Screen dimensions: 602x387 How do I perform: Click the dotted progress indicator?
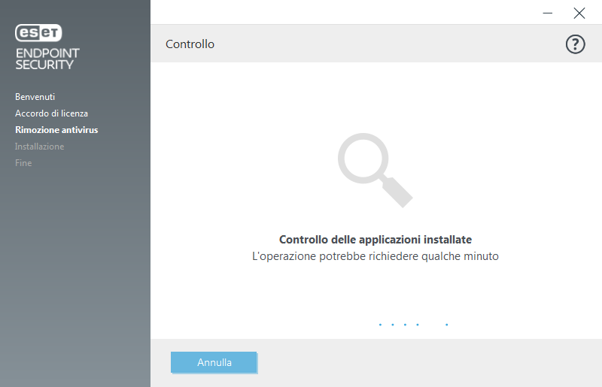pyautogui.click(x=413, y=325)
